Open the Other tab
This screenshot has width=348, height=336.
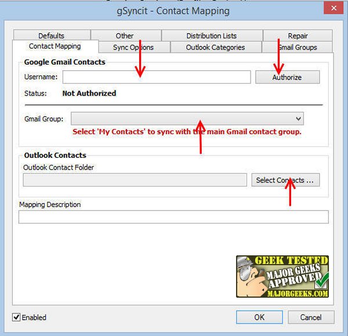(x=126, y=35)
